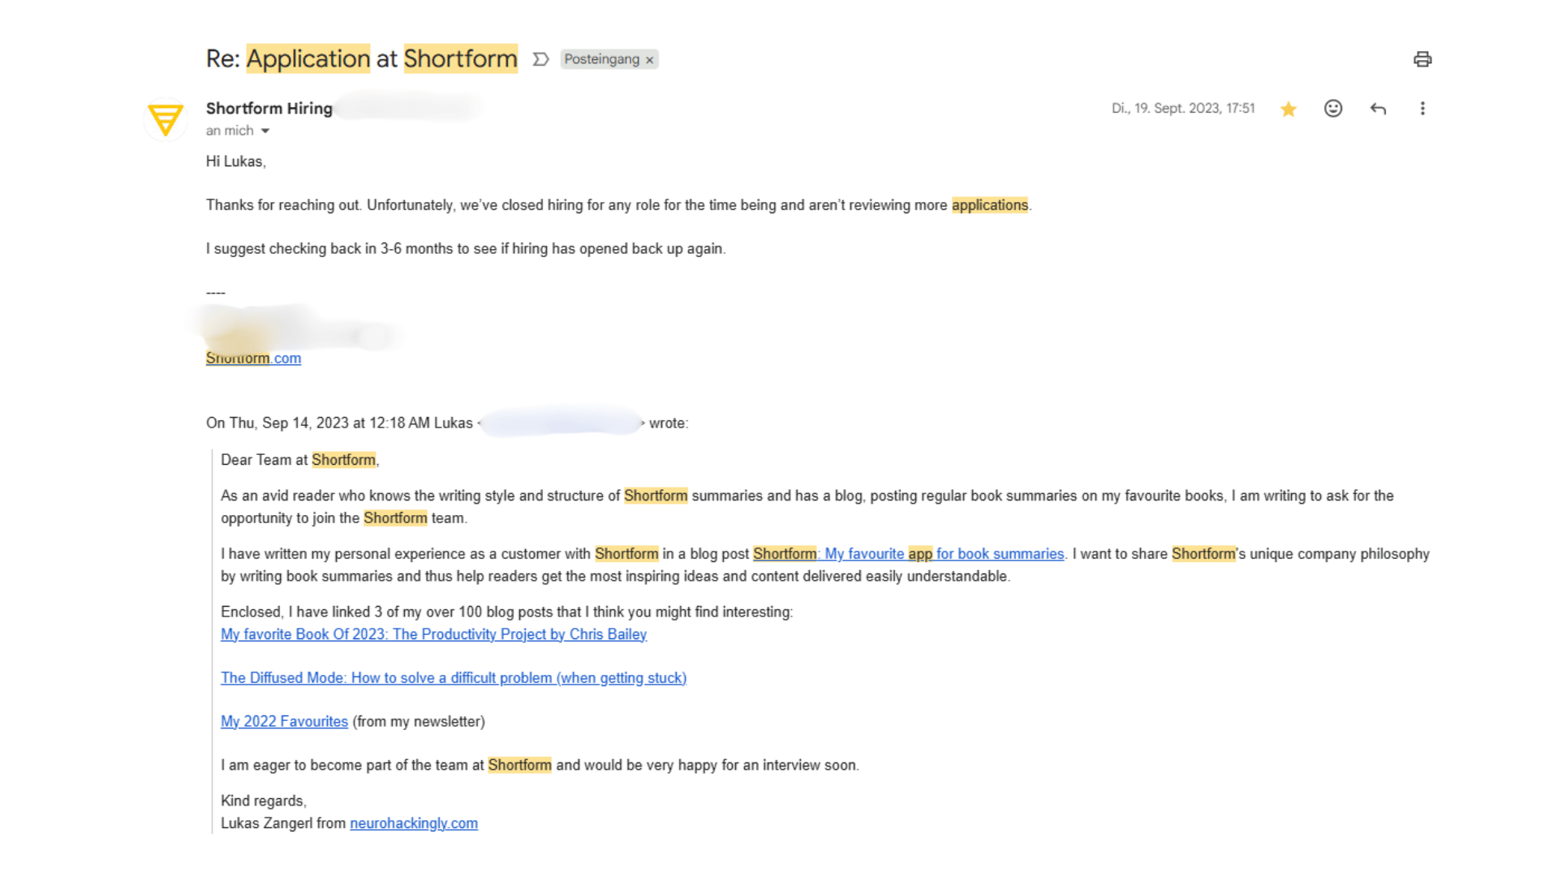Viewport: 1558px width, 876px height.
Task: Toggle the yellow star on this message
Action: coord(1289,109)
